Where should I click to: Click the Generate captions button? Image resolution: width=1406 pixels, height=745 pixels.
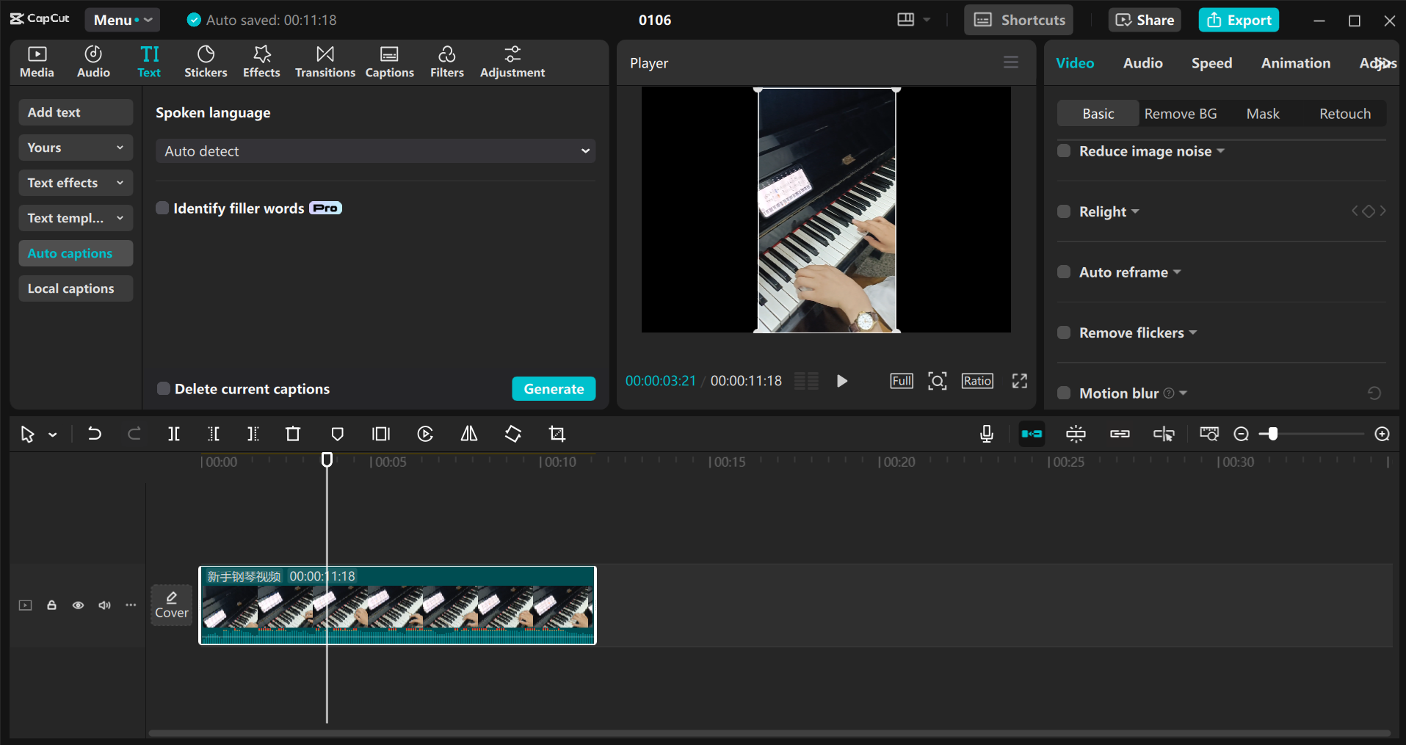(x=554, y=388)
